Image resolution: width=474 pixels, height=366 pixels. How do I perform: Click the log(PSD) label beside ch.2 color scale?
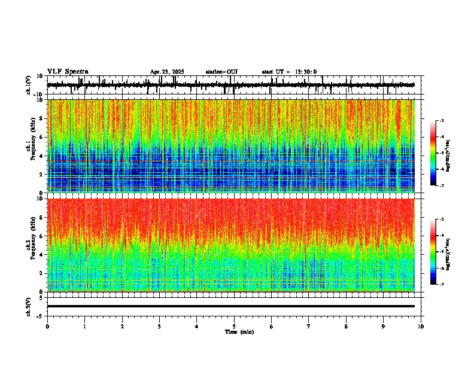pos(448,255)
